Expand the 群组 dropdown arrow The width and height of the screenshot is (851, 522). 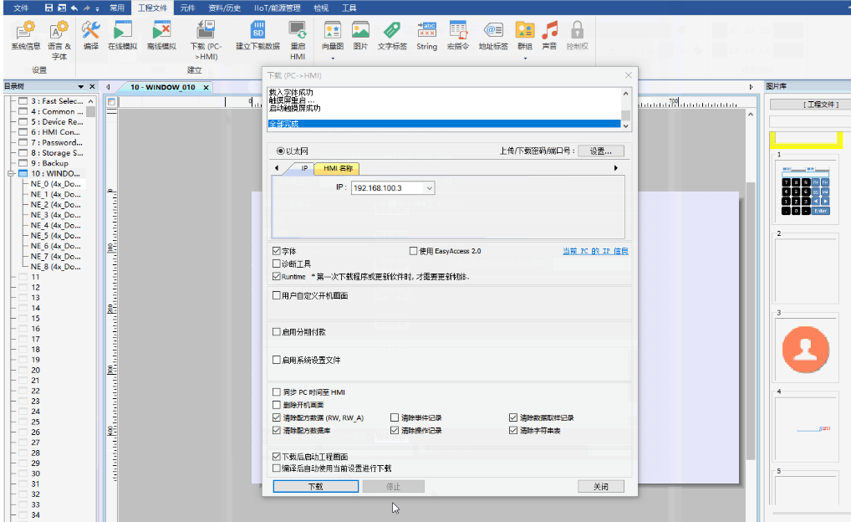[x=525, y=59]
